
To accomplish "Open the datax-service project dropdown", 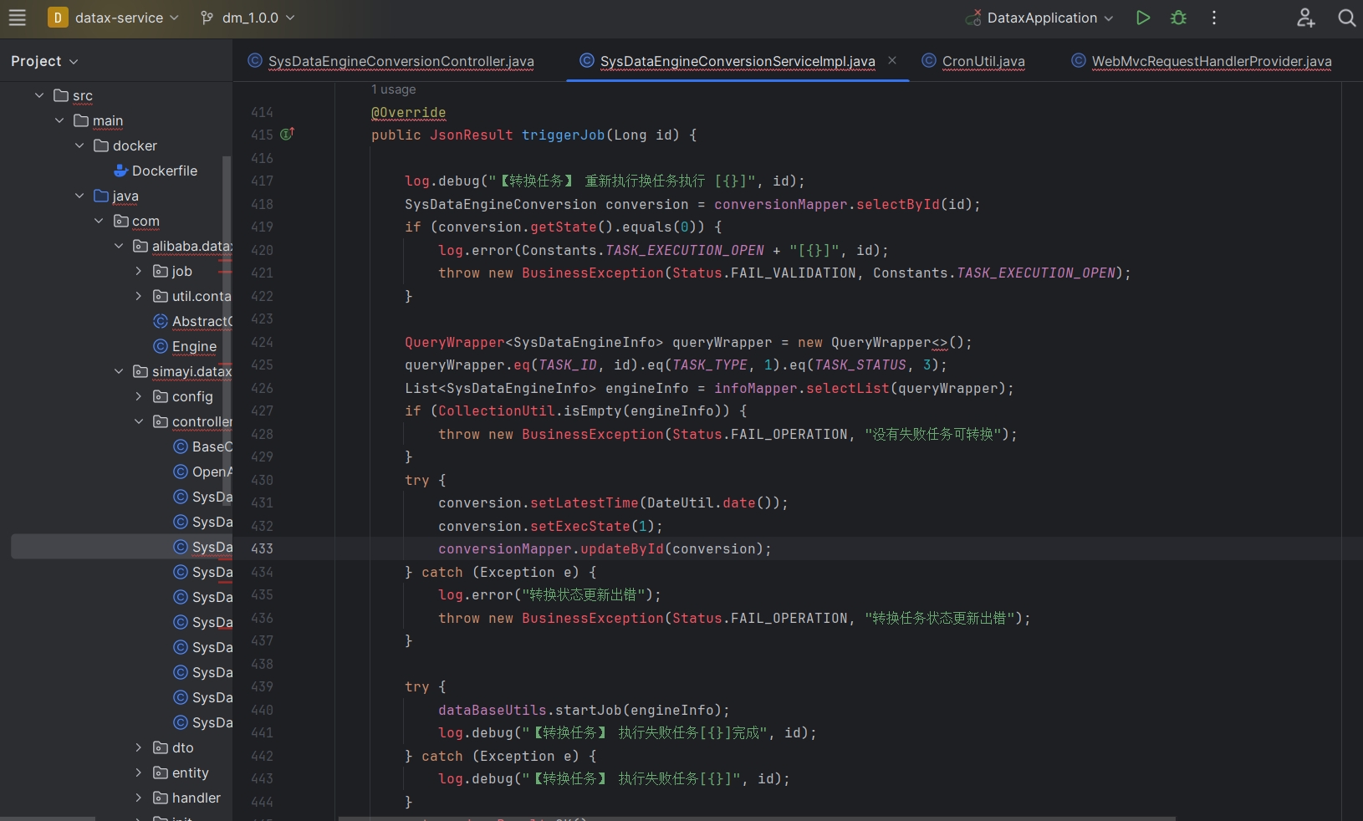I will click(126, 18).
